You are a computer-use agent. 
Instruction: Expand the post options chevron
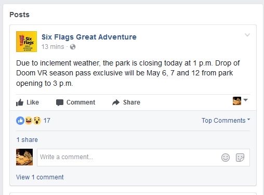pyautogui.click(x=247, y=35)
